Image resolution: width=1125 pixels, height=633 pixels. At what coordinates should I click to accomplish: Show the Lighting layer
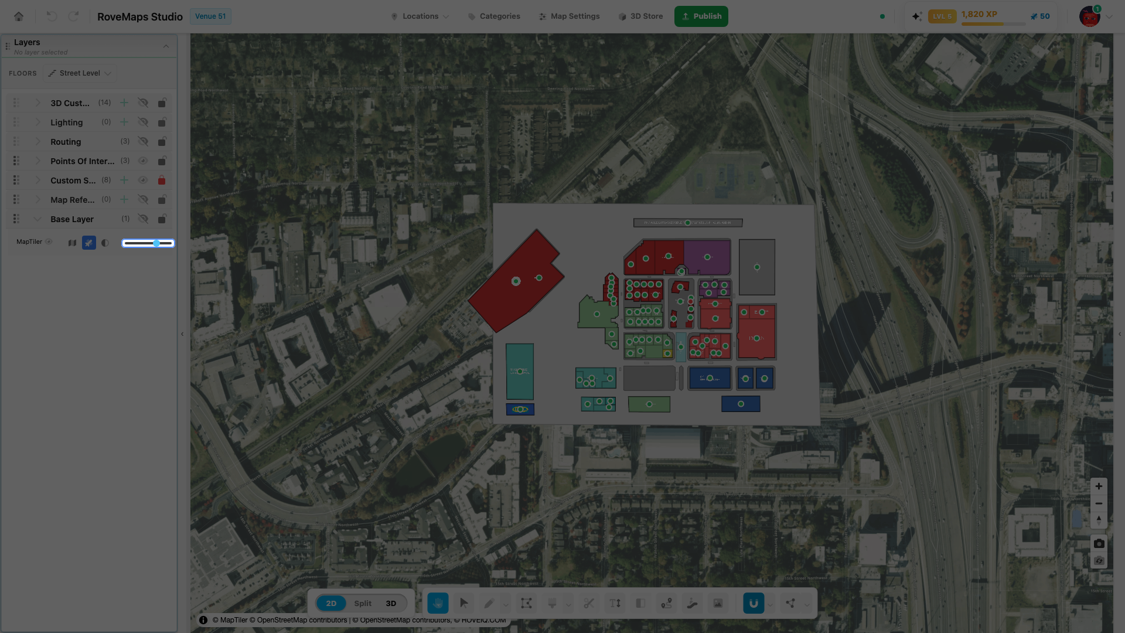[143, 122]
